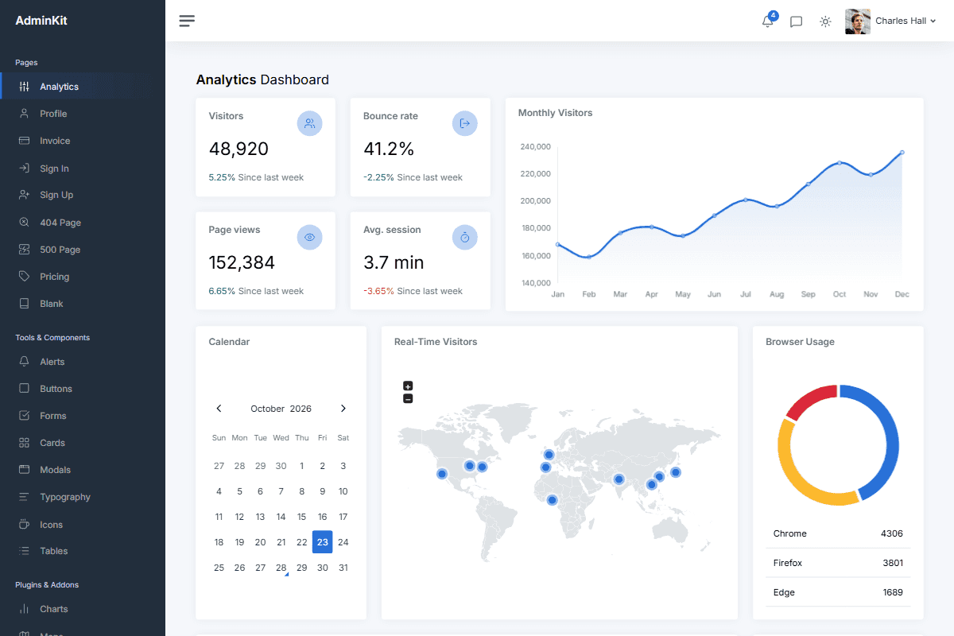Zoom in on the visitors map

point(408,386)
